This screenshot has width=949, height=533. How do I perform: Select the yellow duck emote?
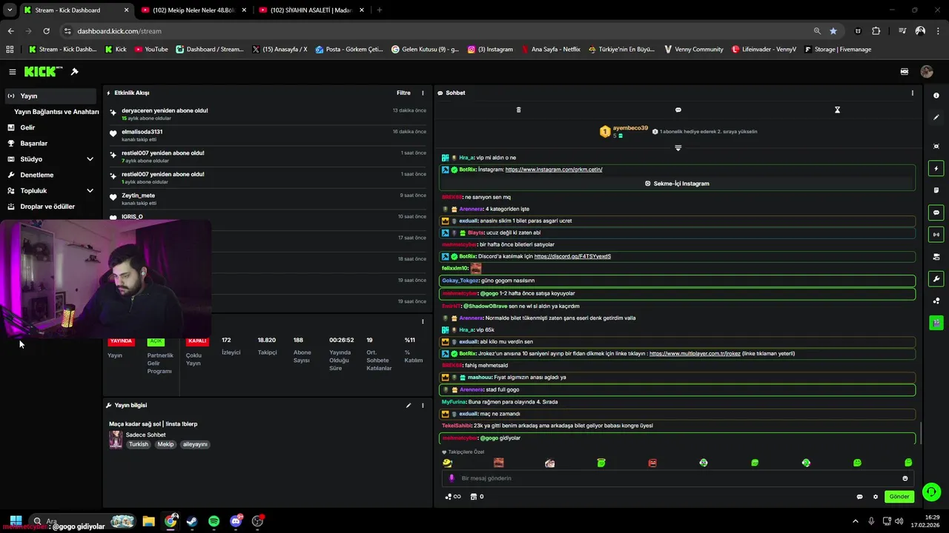click(447, 463)
